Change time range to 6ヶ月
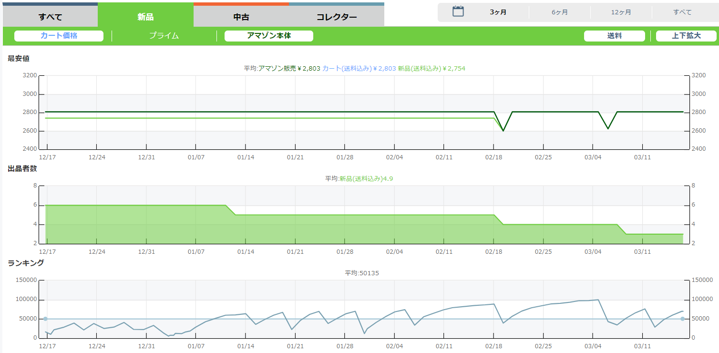This screenshot has width=719, height=353. (559, 12)
